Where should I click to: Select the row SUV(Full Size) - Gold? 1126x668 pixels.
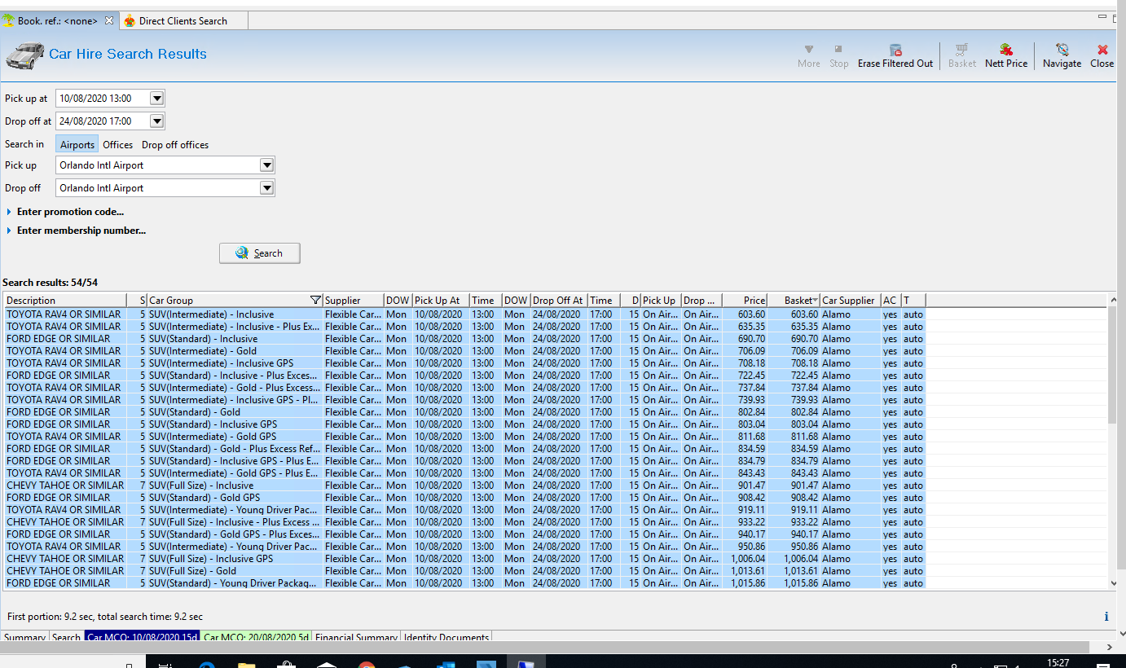click(464, 571)
